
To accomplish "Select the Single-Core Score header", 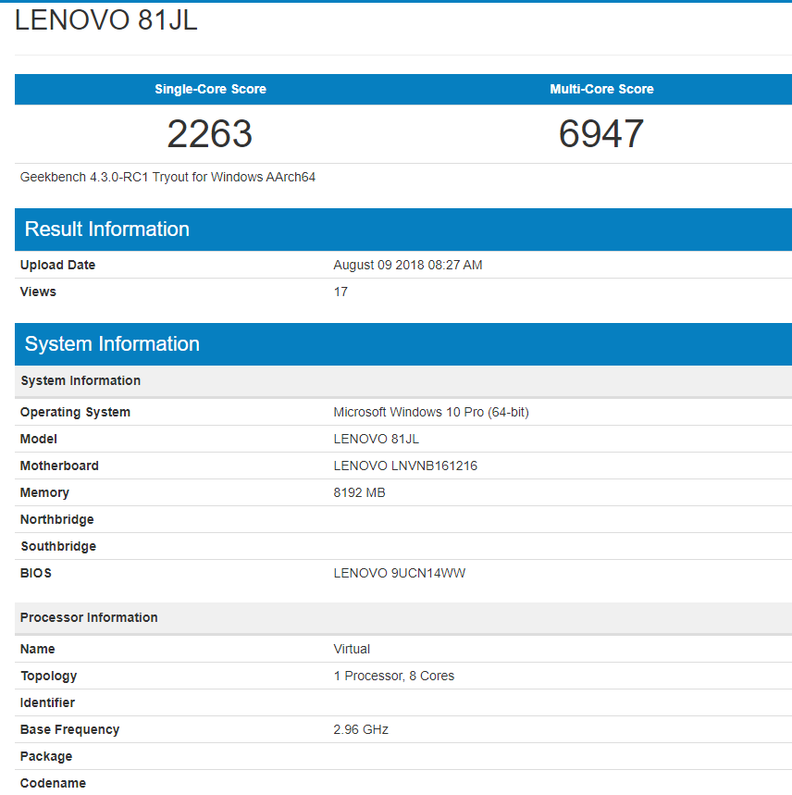I will tap(210, 90).
